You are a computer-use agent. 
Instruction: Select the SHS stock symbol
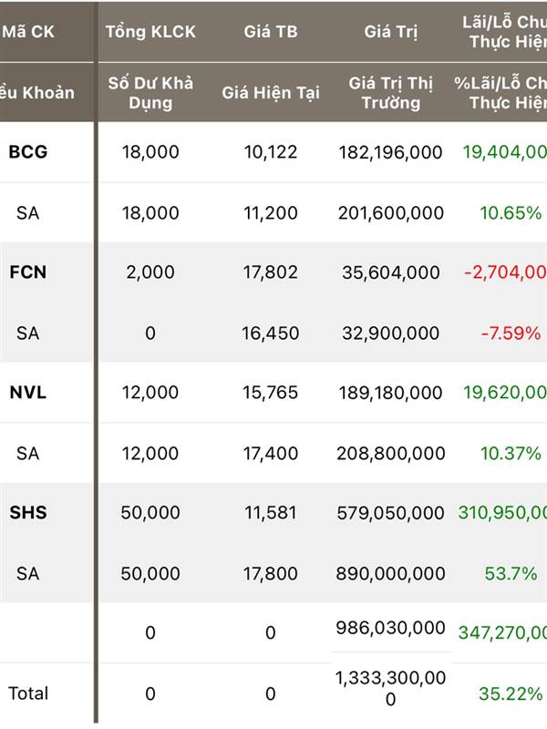28,512
